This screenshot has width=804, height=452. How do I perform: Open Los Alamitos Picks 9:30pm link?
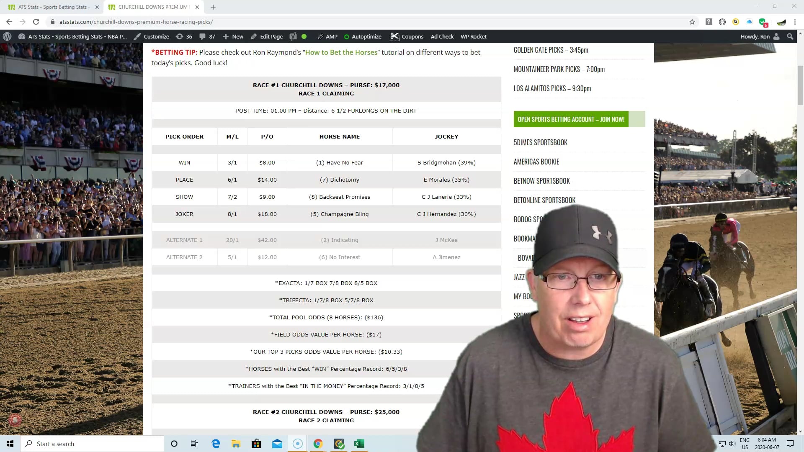click(552, 88)
